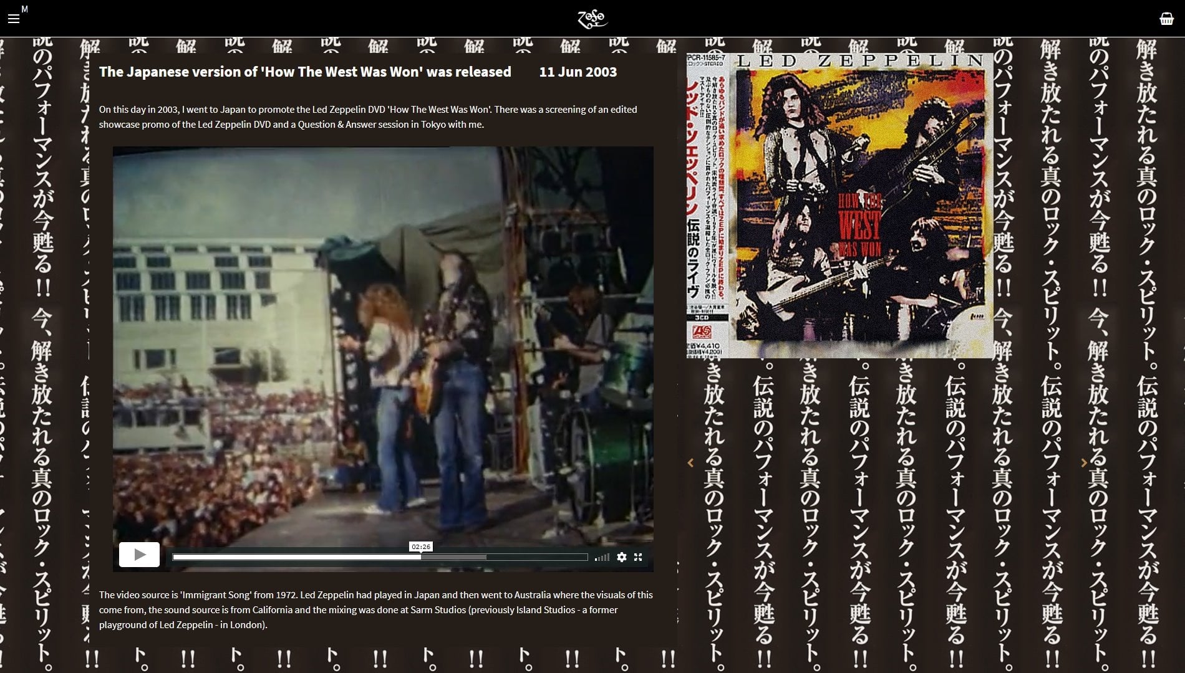Open the hamburger menu

click(x=14, y=19)
